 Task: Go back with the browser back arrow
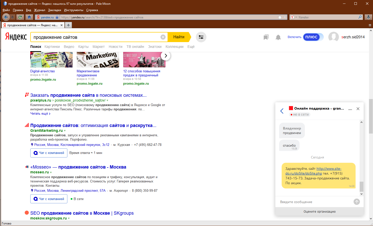point(6,17)
